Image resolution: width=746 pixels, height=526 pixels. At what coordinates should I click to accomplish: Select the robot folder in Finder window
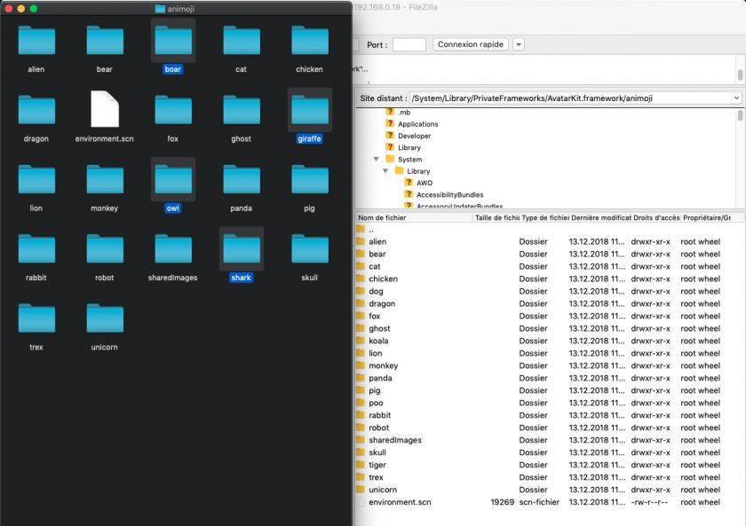105,249
